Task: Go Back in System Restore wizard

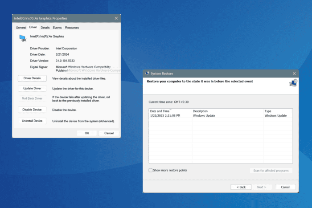Action: click(241, 187)
